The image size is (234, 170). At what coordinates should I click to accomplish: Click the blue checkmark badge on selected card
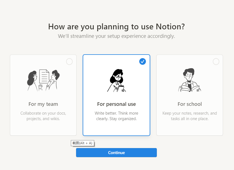coord(143,61)
